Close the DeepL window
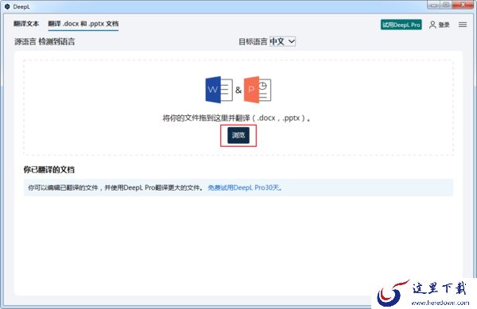The height and width of the screenshot is (309, 477). (x=463, y=5)
